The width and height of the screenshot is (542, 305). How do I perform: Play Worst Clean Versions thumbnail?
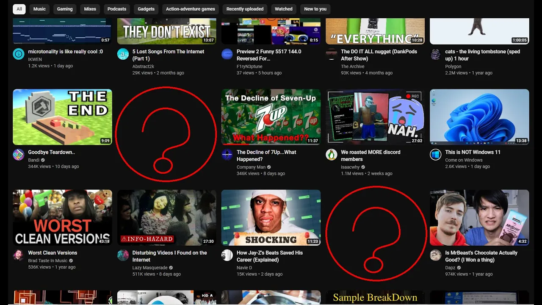[62, 218]
